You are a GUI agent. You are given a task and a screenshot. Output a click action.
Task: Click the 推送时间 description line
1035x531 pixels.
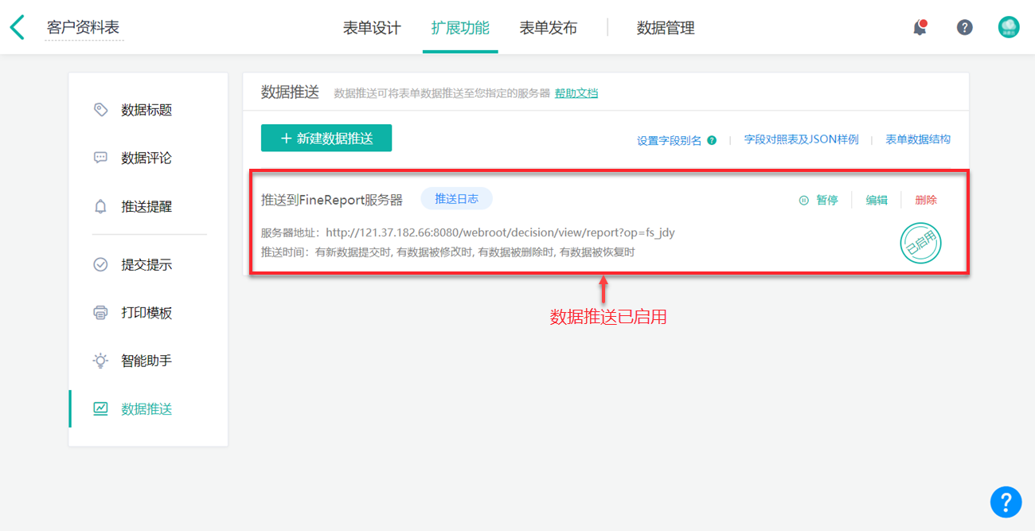(x=447, y=252)
